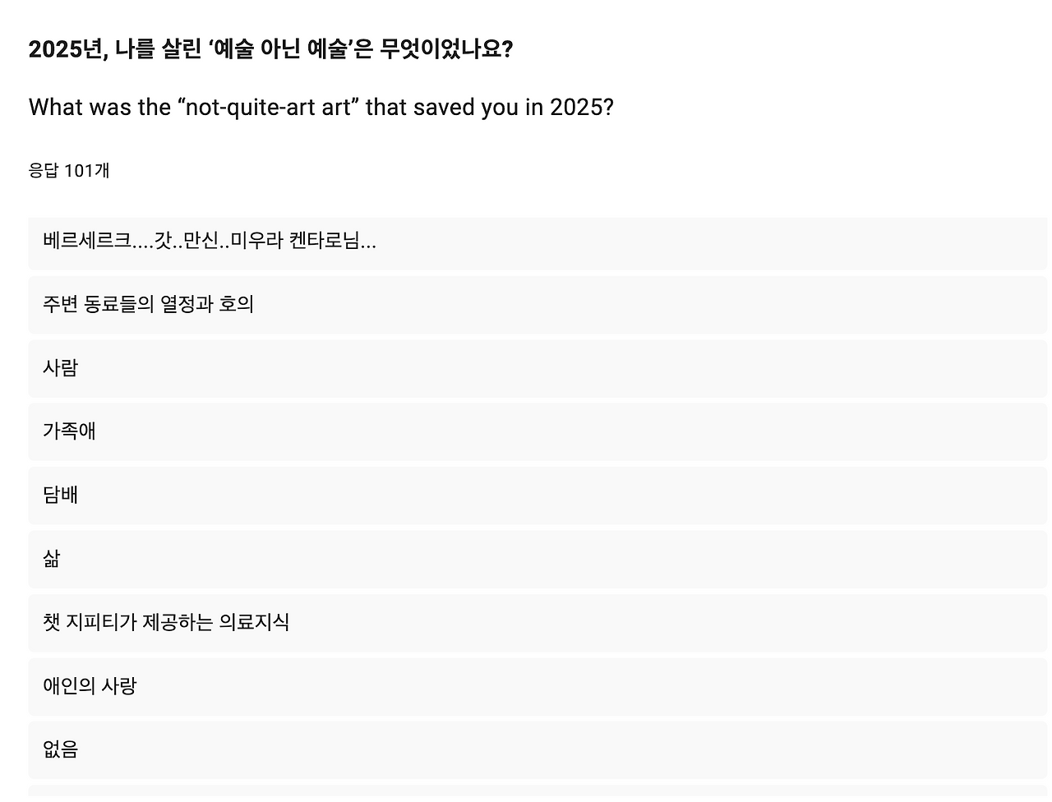Viewport: 1052px width, 802px height.
Task: Select the response '사람'
Action: 538,368
